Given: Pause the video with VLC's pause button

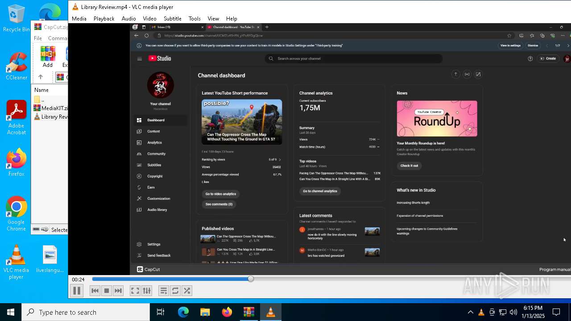Looking at the screenshot, I should tap(77, 291).
